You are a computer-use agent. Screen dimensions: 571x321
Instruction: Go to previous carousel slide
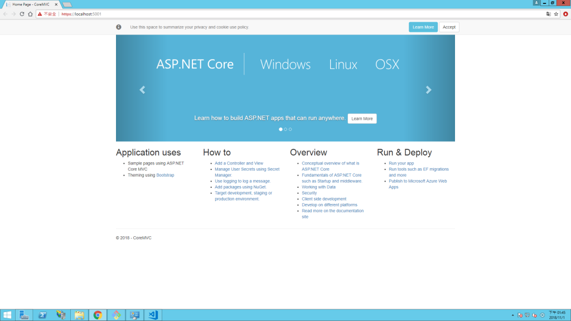click(x=142, y=90)
